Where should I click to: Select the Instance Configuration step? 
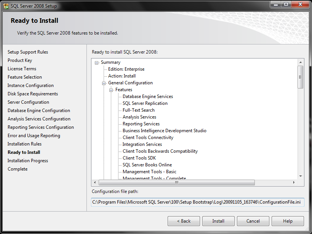[x=30, y=85]
